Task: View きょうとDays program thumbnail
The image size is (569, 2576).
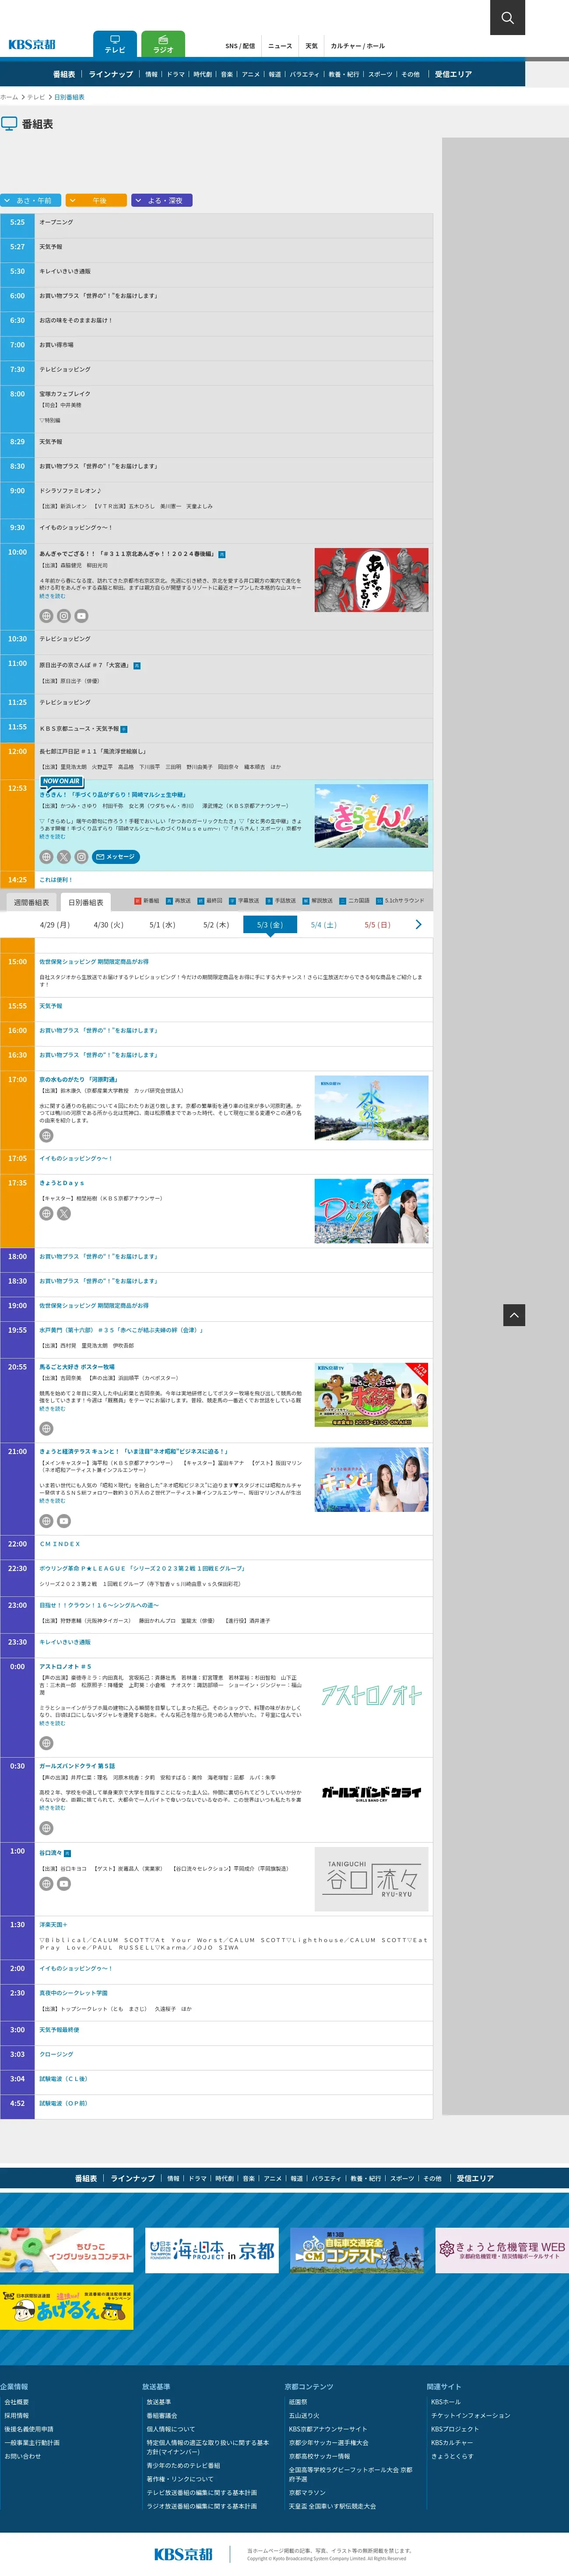Action: point(371,1211)
